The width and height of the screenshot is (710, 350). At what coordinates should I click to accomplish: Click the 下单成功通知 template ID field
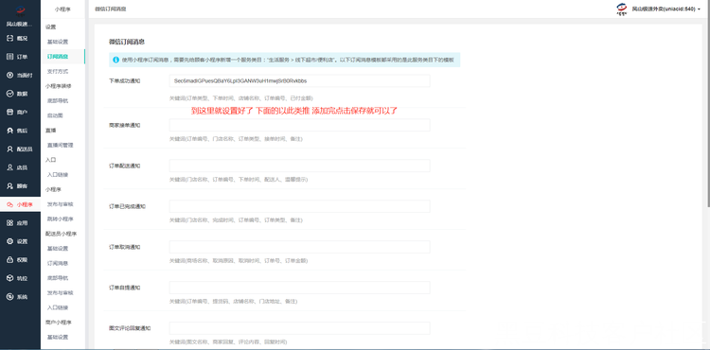pyautogui.click(x=299, y=81)
